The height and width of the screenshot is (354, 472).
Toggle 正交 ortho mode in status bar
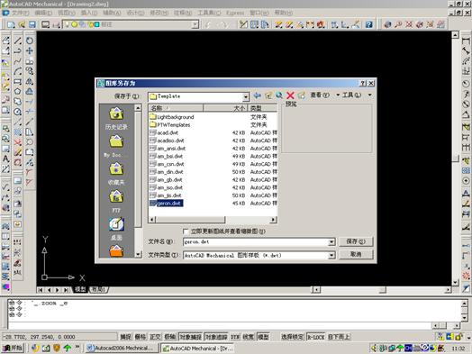click(x=155, y=337)
